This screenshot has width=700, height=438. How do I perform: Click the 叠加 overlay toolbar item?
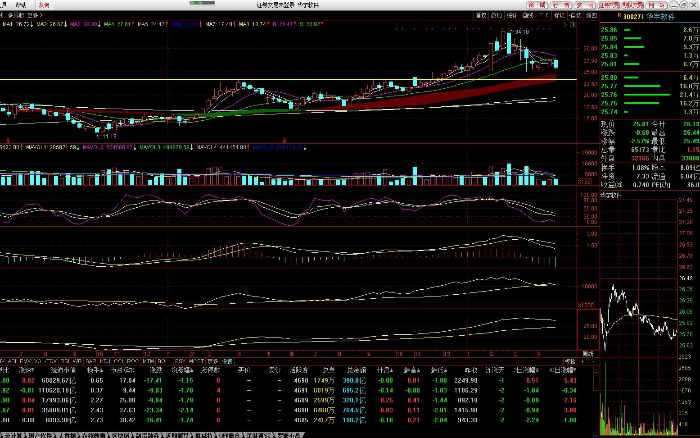pos(496,15)
